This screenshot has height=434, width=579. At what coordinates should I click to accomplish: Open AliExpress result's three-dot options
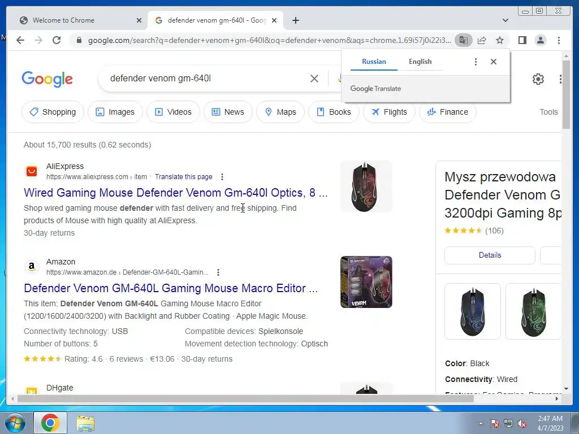(x=222, y=177)
